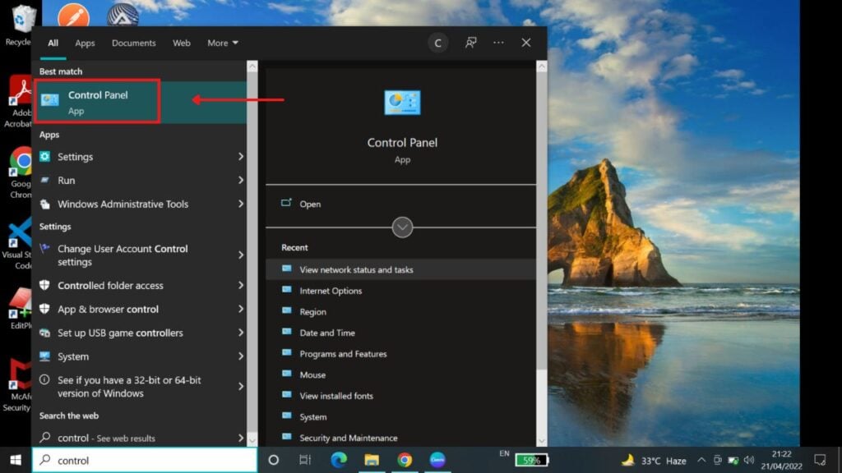Click the feedback person icon in search header
842x473 pixels.
pos(471,43)
